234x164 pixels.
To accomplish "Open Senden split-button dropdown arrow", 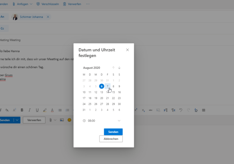I will [x=17, y=120].
